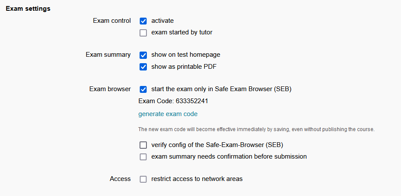Click the 'restrict access to network areas' text
This screenshot has height=196, width=401.
click(x=197, y=179)
